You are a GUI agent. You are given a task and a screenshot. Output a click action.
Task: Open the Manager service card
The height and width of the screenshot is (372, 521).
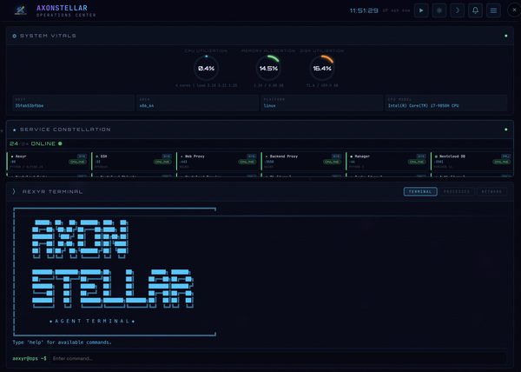tap(387, 162)
